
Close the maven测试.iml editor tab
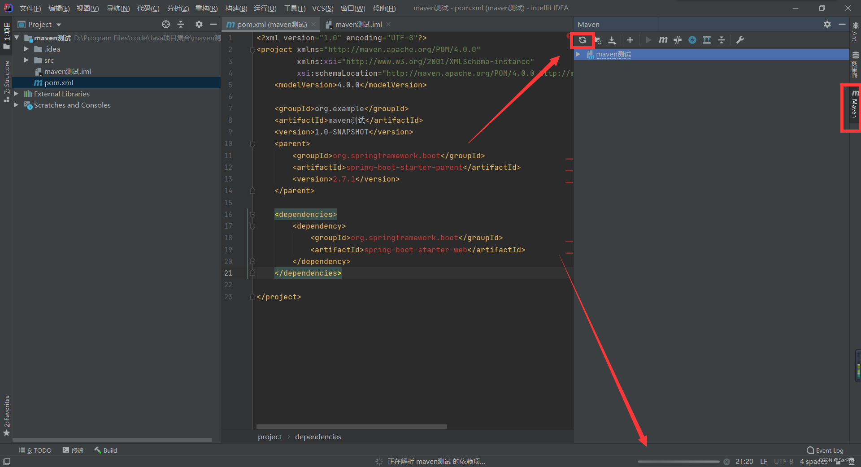[x=388, y=24]
